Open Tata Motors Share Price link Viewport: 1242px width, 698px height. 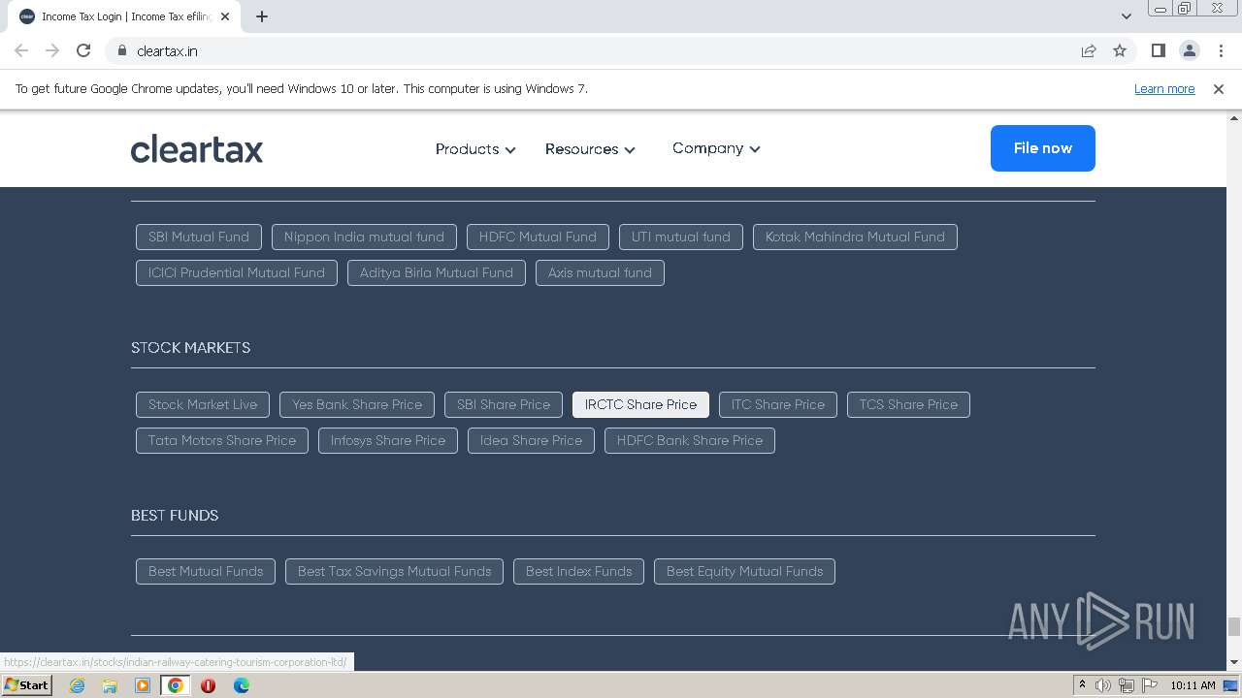pyautogui.click(x=222, y=440)
